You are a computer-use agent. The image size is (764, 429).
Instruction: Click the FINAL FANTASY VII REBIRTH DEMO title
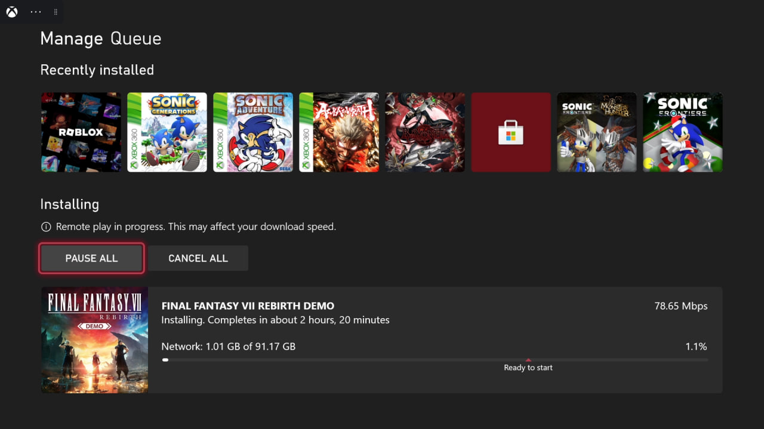(x=248, y=306)
